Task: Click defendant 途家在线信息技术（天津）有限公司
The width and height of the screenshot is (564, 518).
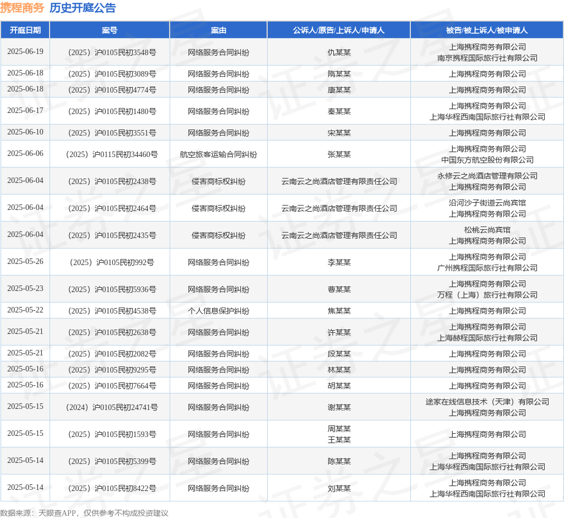Action: 487,402
